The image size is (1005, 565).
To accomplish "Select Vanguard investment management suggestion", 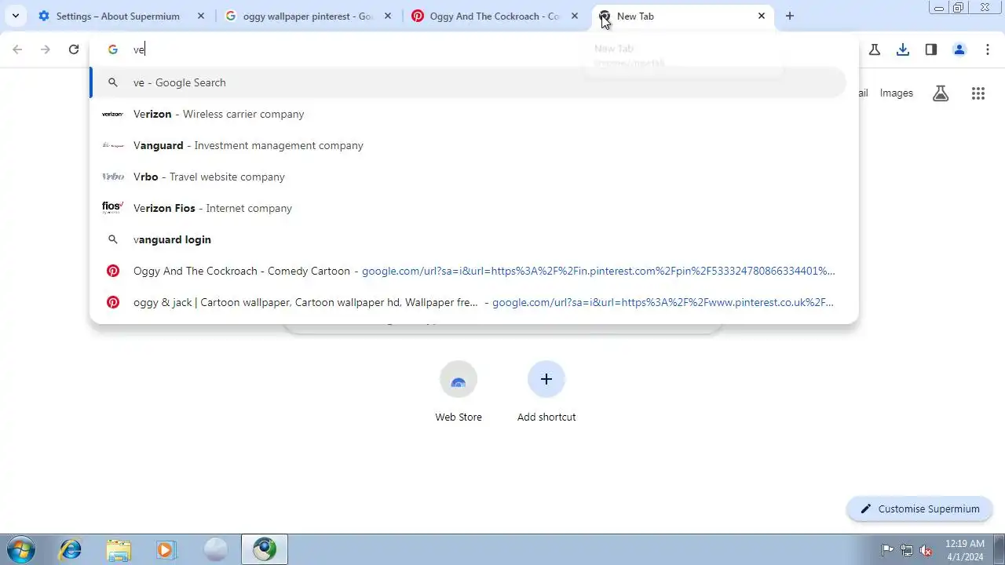I will coord(470,145).
